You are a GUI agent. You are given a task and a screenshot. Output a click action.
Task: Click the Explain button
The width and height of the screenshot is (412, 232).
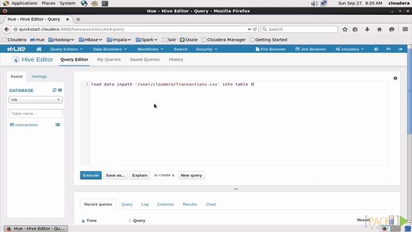point(140,175)
